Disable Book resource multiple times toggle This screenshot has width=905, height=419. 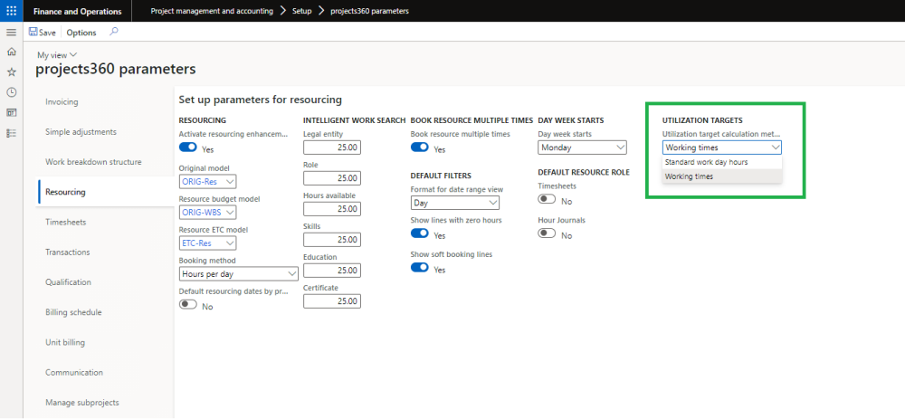(x=420, y=148)
